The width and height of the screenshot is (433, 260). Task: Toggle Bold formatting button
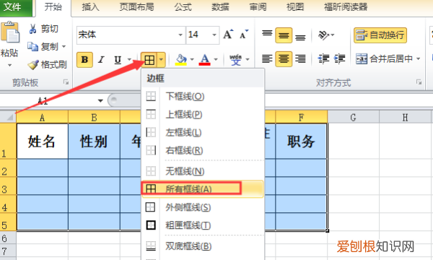(x=84, y=60)
